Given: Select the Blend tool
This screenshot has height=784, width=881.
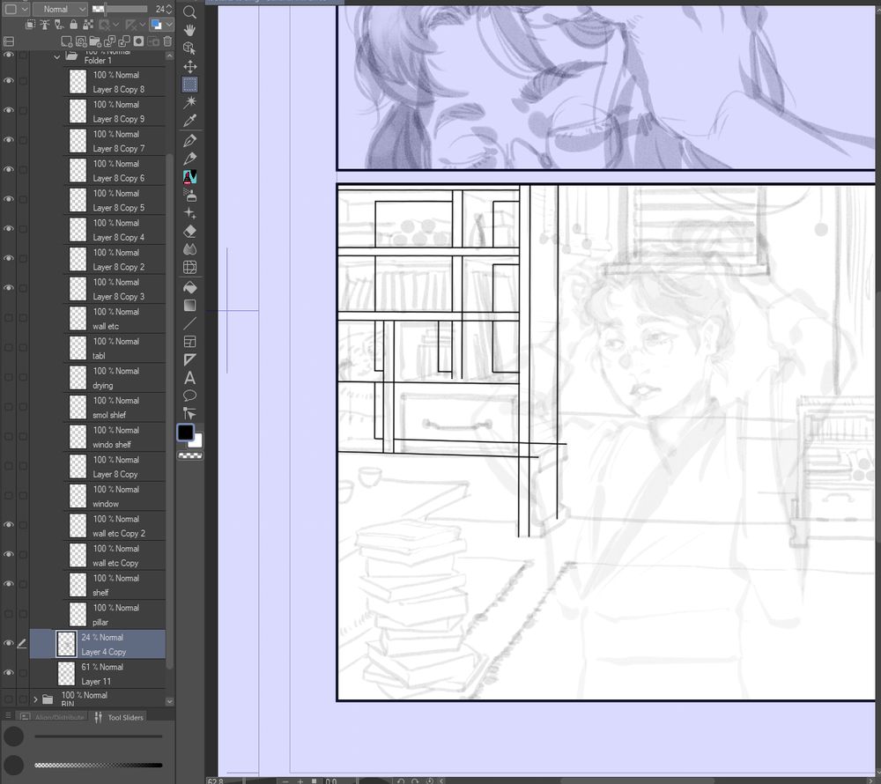Looking at the screenshot, I should [190, 248].
